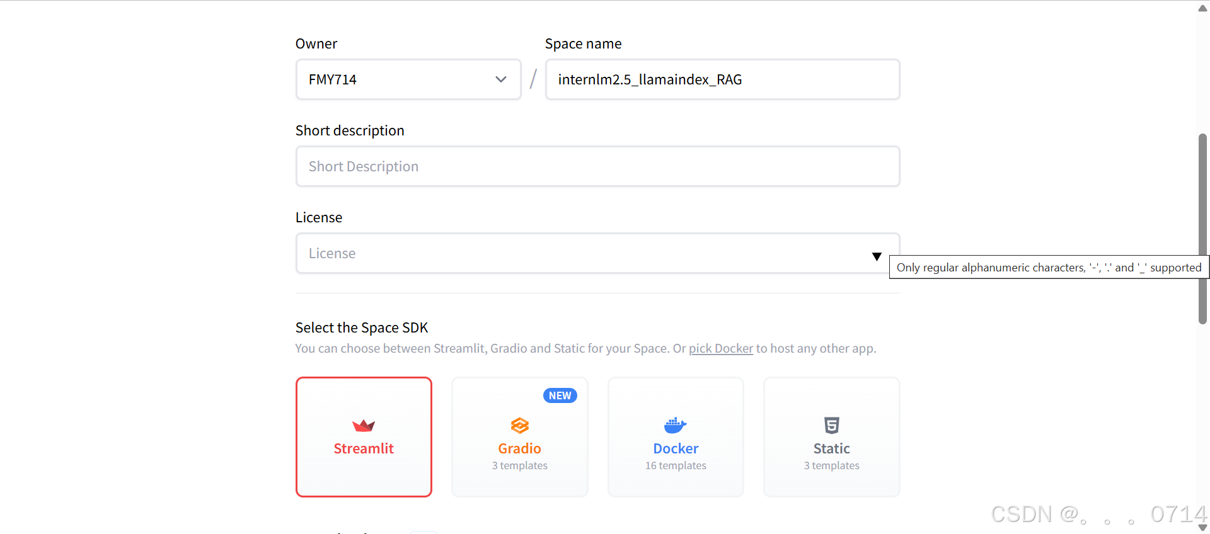Screen dimensions: 1210x534
Task: Click the '16 templates' text under Docker
Action: point(676,465)
